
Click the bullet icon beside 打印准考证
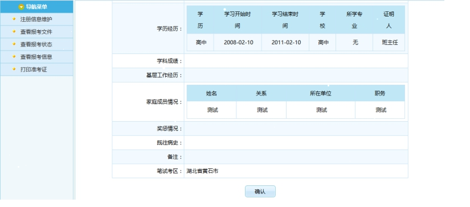tap(14, 69)
